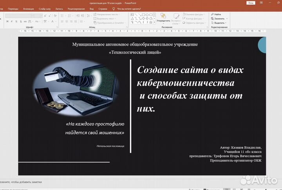
Task: Switch to the Анимация tab
Action: pyautogui.click(x=29, y=9)
